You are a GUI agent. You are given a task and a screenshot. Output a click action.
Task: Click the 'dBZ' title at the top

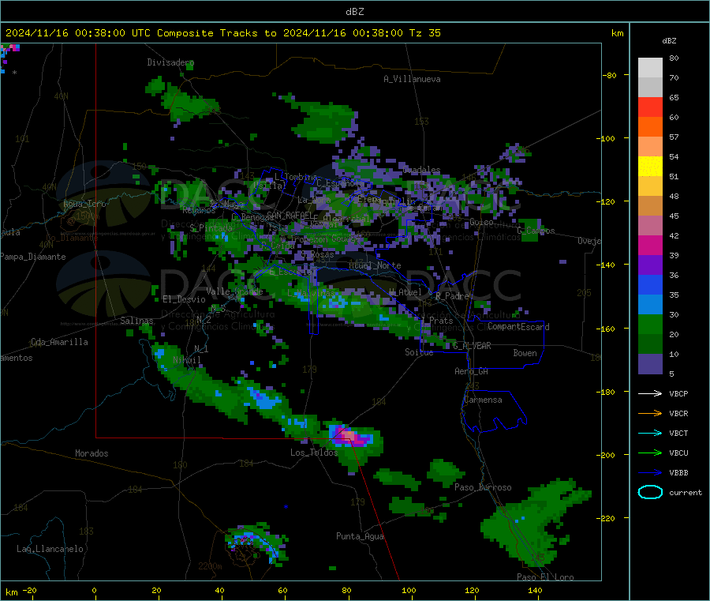354,12
